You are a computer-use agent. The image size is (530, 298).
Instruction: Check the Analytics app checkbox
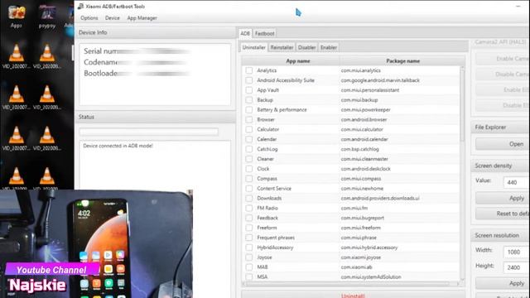pos(249,70)
